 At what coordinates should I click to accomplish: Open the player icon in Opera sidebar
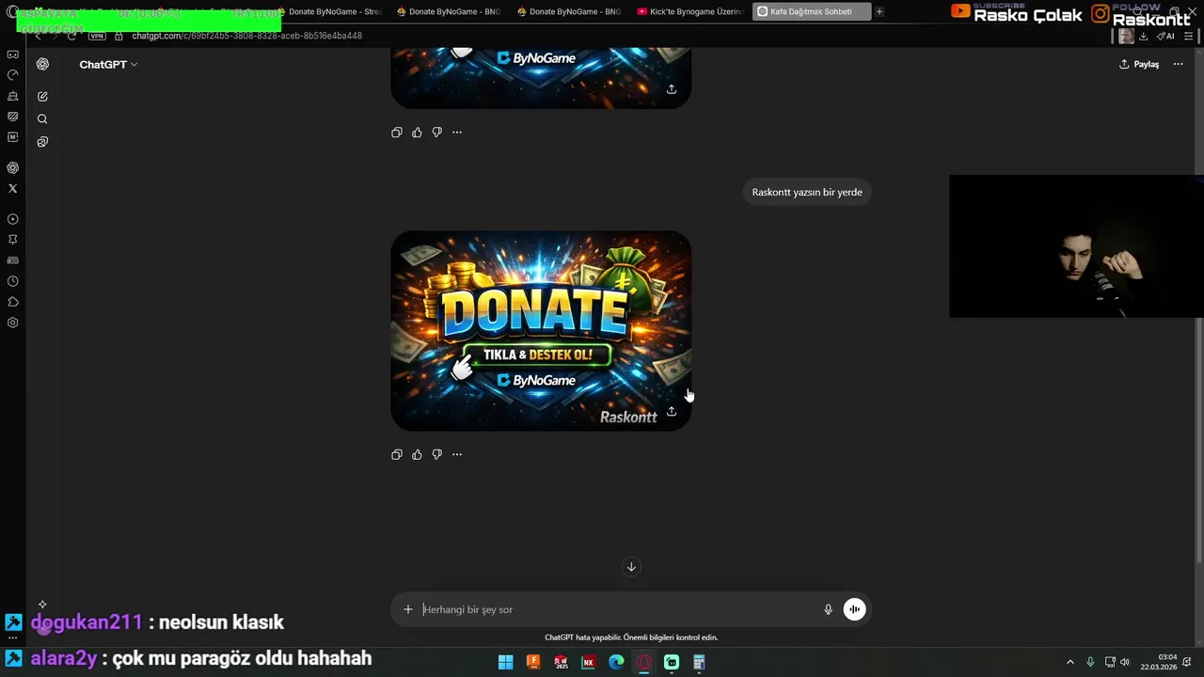pyautogui.click(x=13, y=219)
